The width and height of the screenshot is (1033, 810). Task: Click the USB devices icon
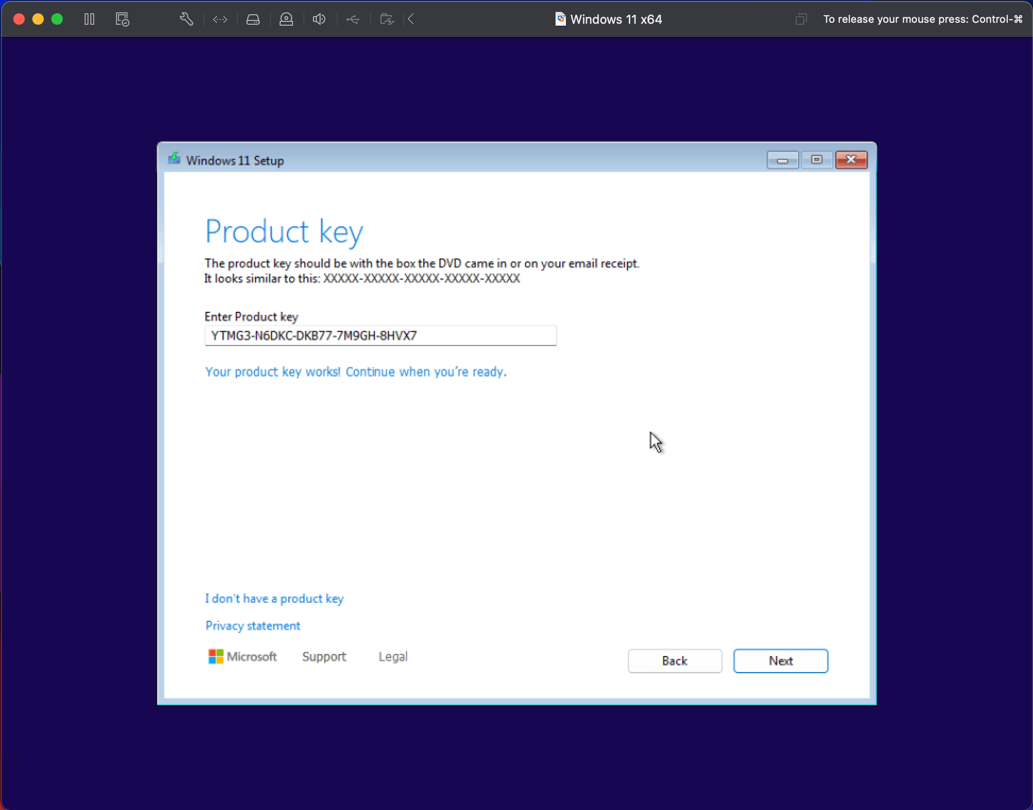(352, 19)
